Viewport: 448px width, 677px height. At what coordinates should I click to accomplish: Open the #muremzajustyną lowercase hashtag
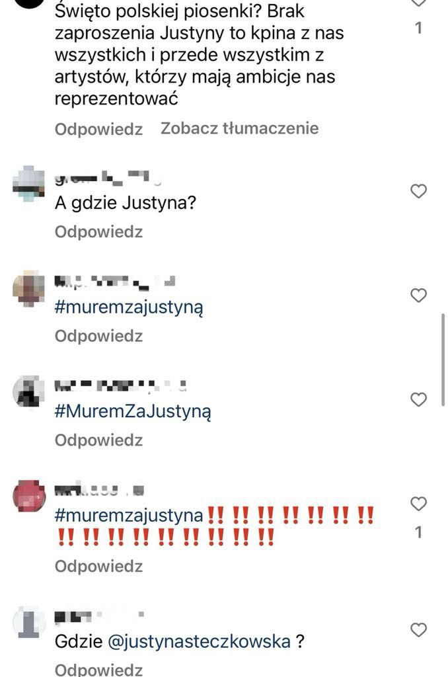tap(129, 307)
